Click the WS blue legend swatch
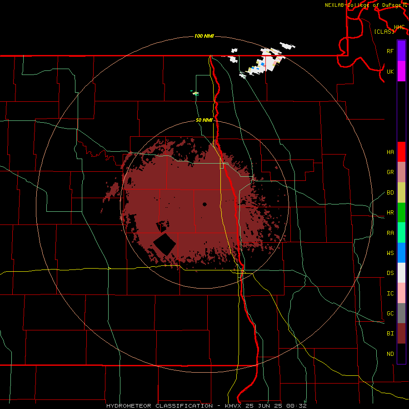The height and width of the screenshot is (409, 409). tap(401, 253)
